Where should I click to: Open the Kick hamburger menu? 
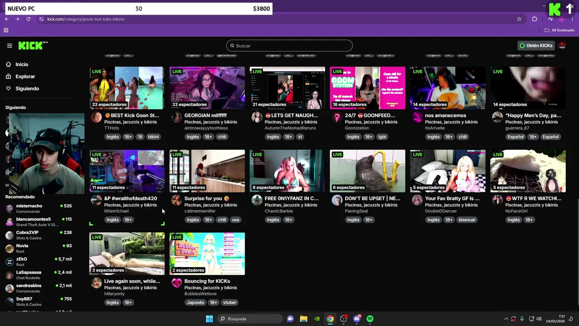point(9,46)
